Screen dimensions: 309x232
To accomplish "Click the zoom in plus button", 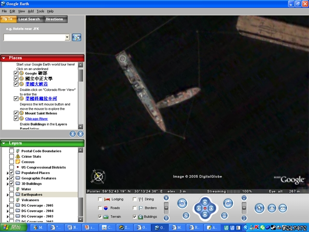I will click(x=166, y=198).
